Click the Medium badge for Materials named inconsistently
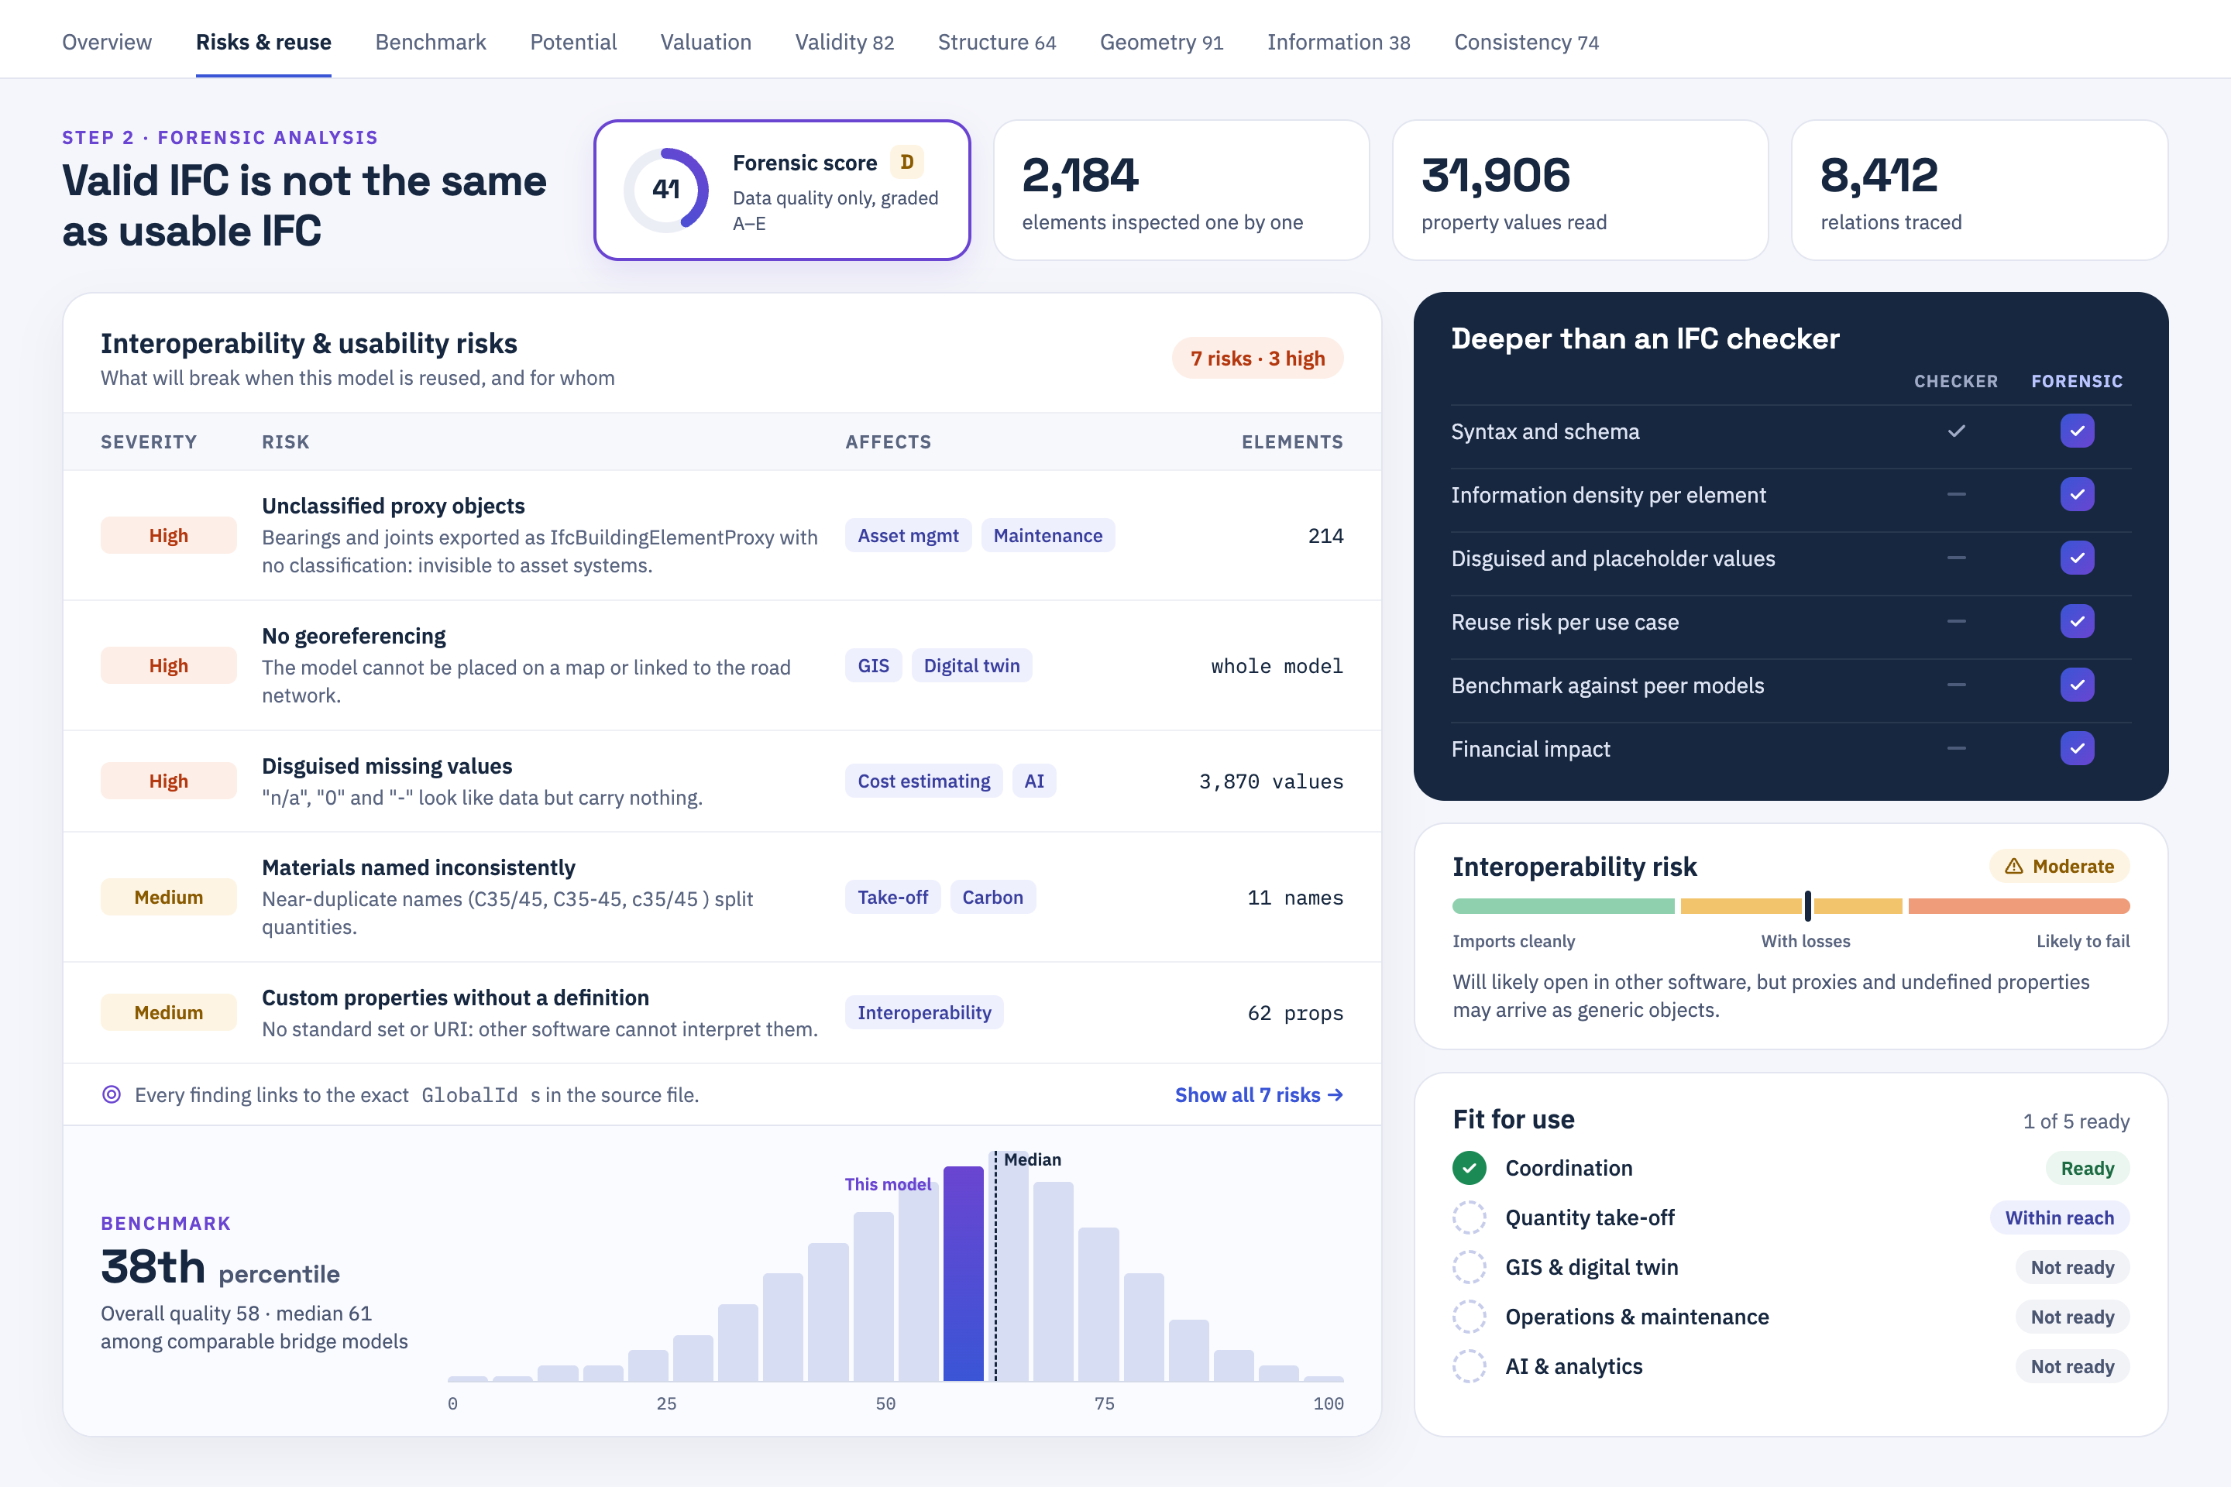This screenshot has height=1487, width=2231. [169, 897]
